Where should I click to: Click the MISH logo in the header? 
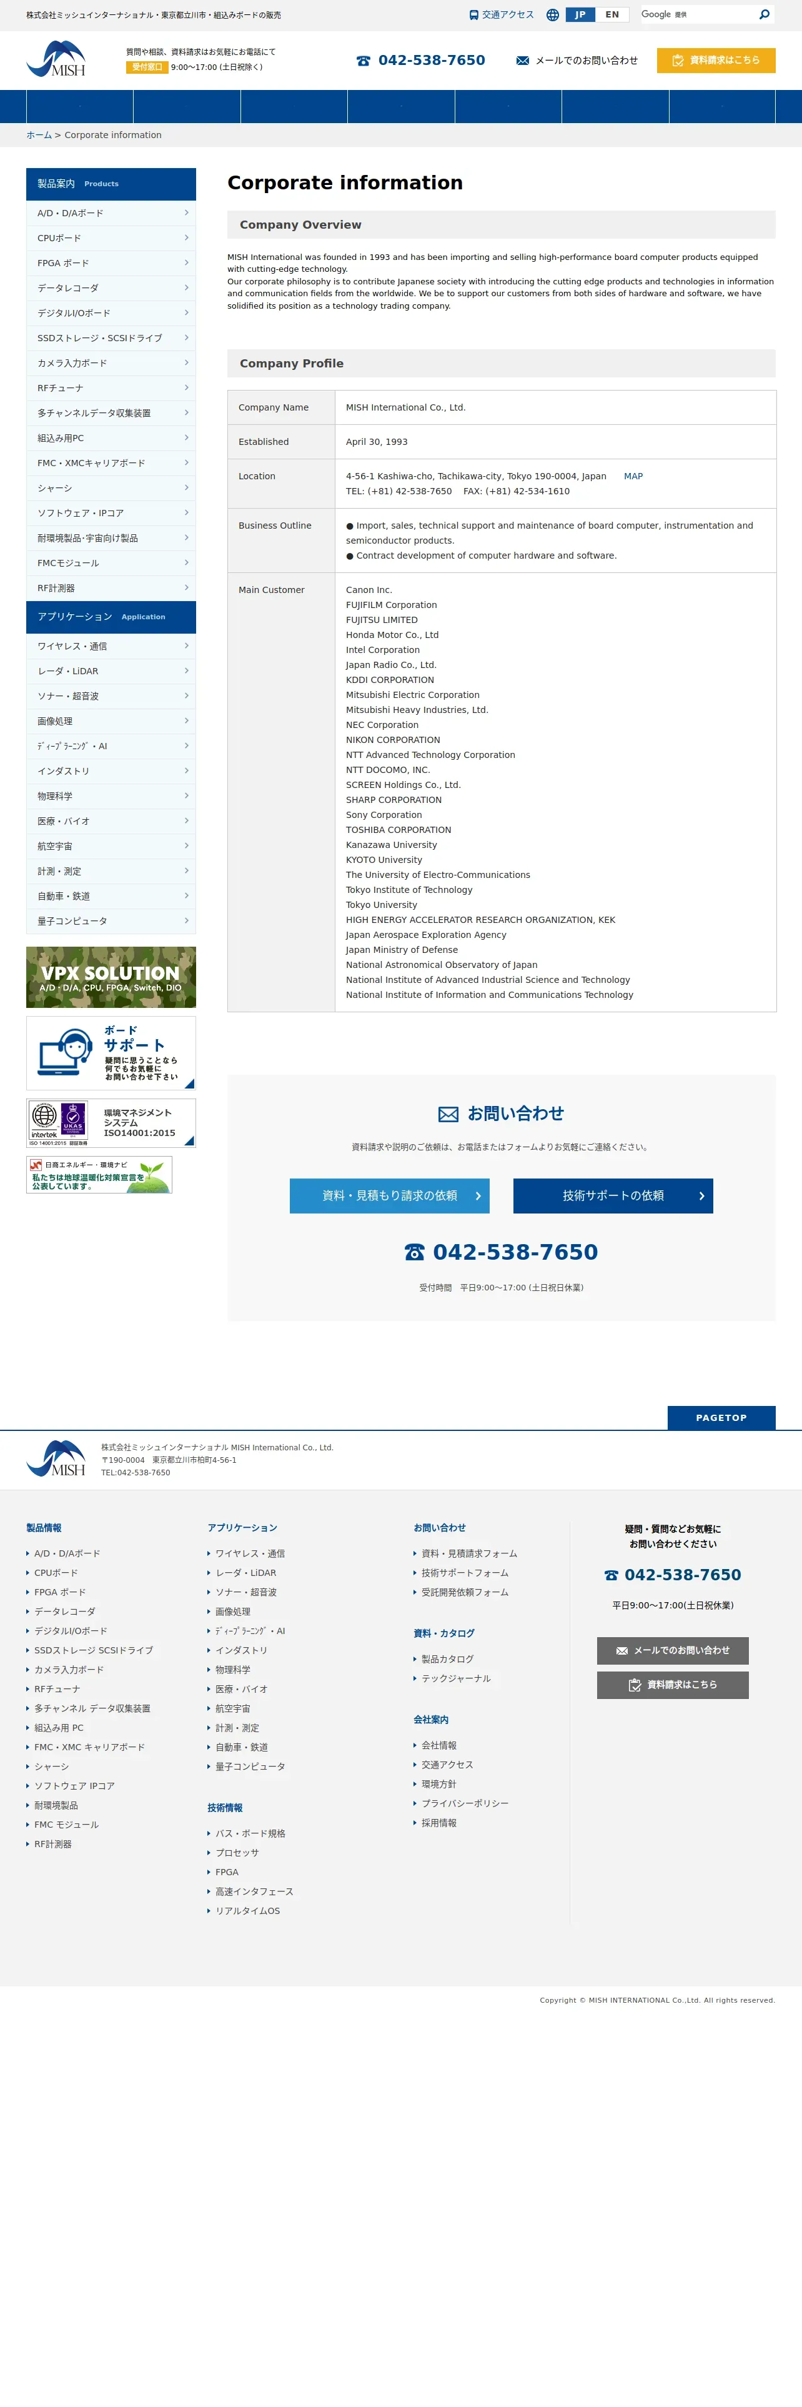pos(56,59)
